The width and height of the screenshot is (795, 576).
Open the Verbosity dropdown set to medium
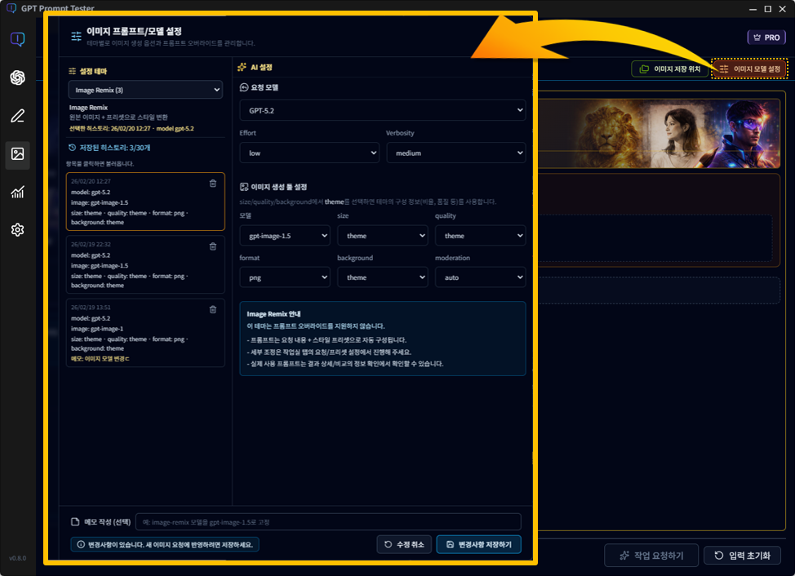coord(455,153)
